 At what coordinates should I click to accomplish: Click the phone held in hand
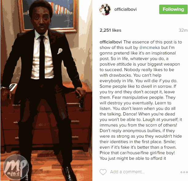coord(13,87)
